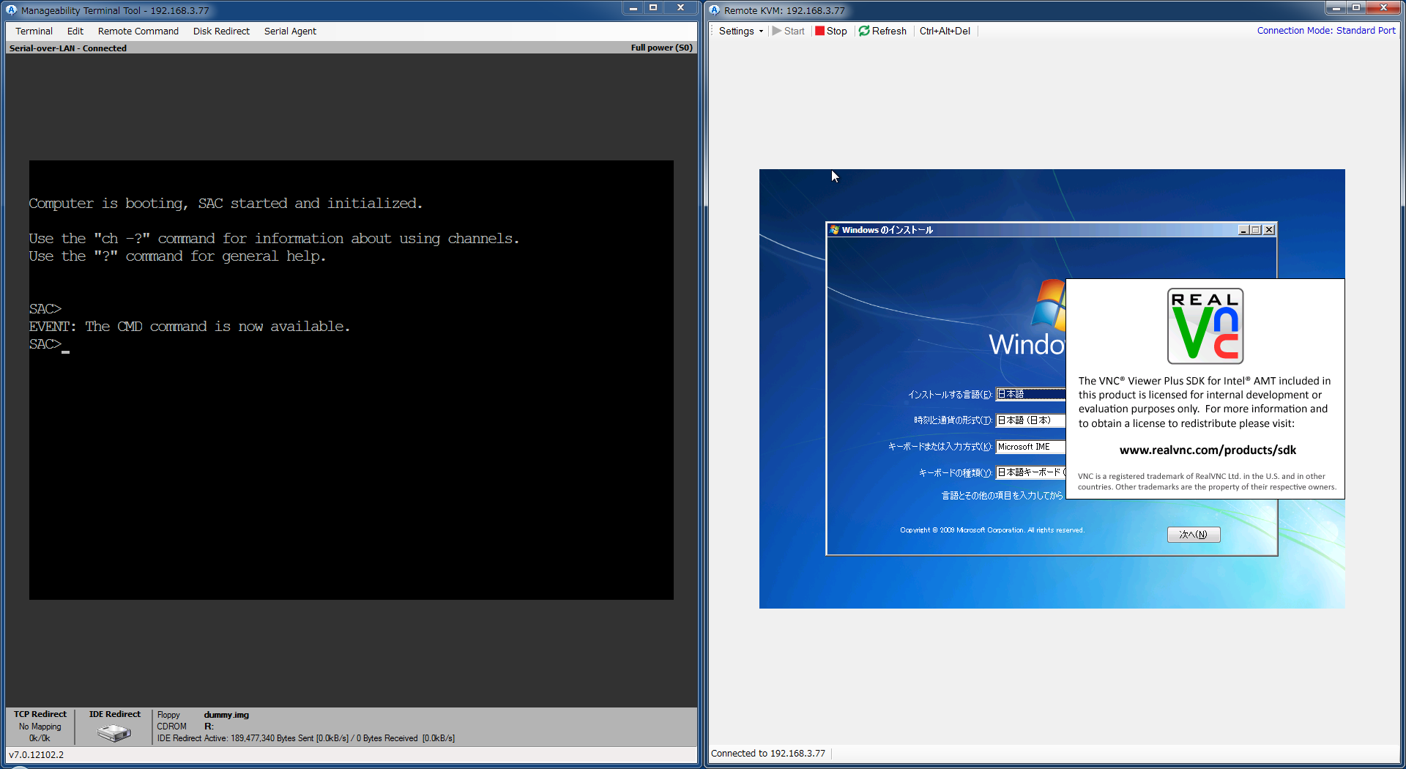Stop the Remote KVM session
Screen dimensions: 1406x769
point(831,31)
